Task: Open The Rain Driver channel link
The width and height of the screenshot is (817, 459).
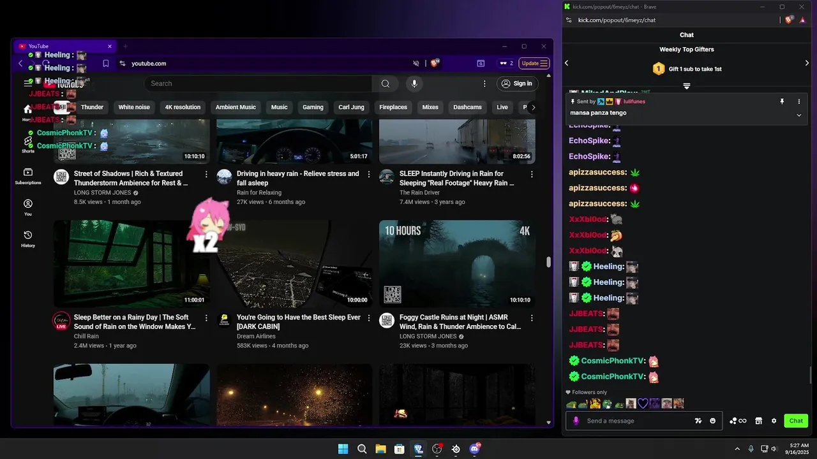Action: (419, 193)
